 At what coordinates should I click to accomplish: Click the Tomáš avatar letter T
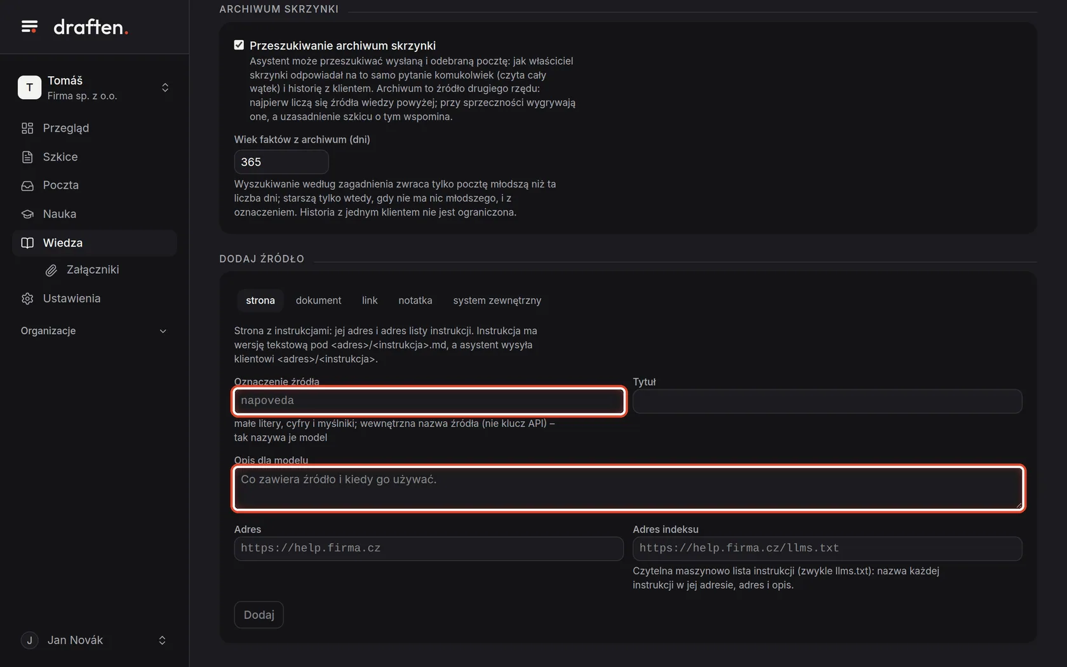click(29, 88)
